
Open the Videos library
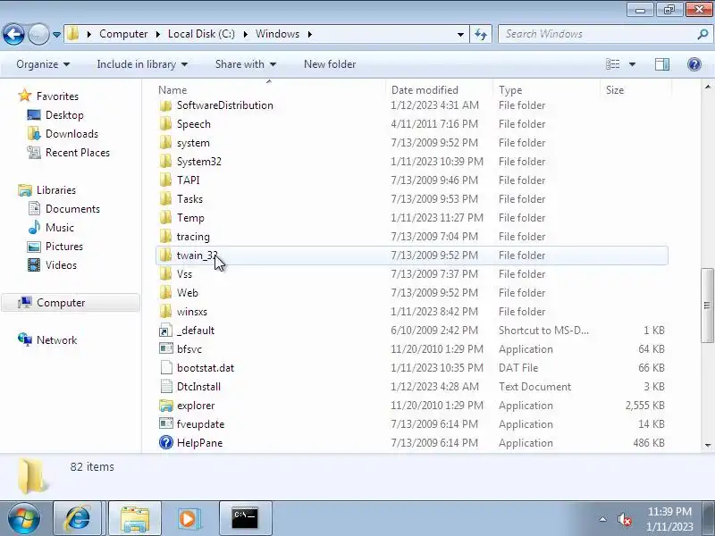click(61, 264)
